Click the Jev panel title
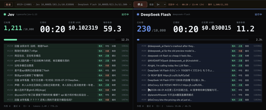The height and width of the screenshot is (110, 266). [x=11, y=15]
